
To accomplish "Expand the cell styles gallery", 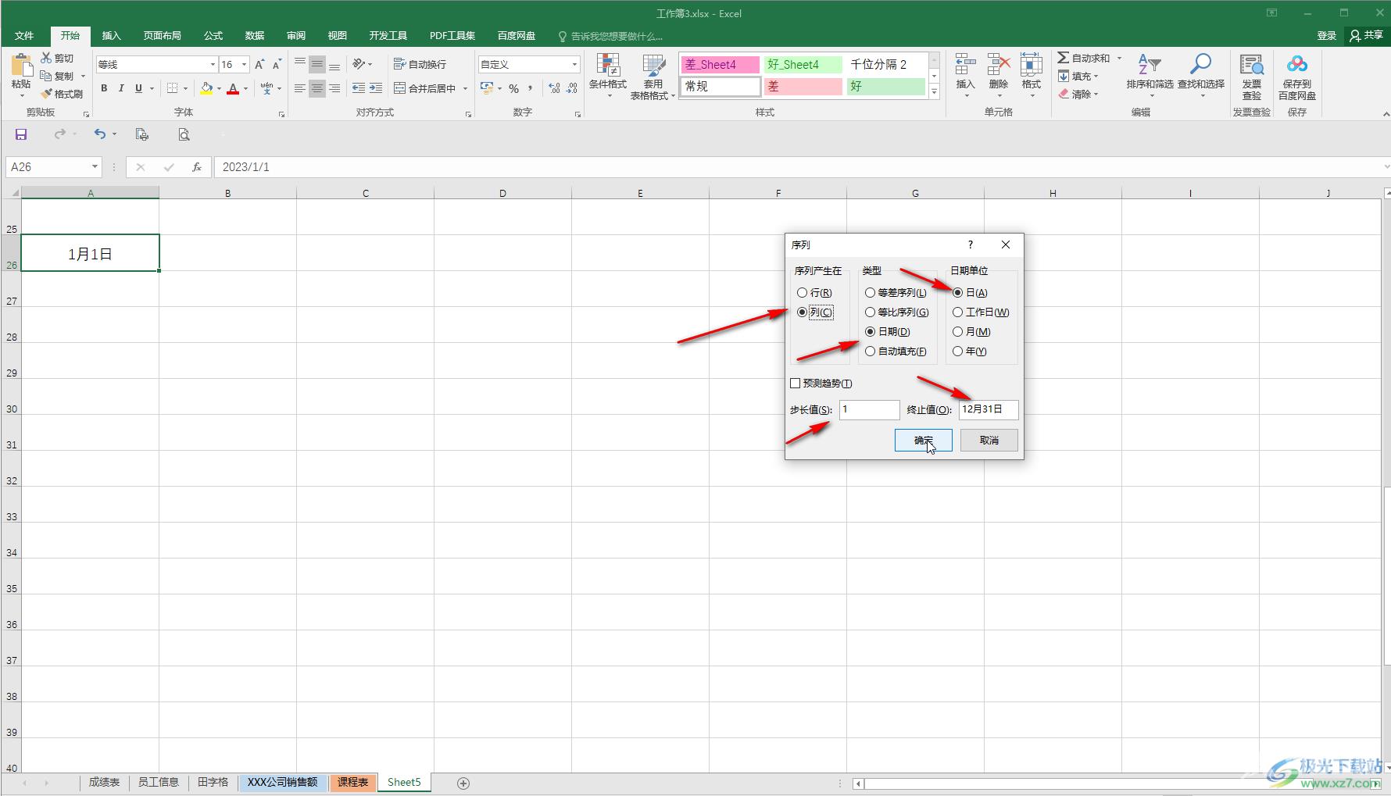I will 934,91.
